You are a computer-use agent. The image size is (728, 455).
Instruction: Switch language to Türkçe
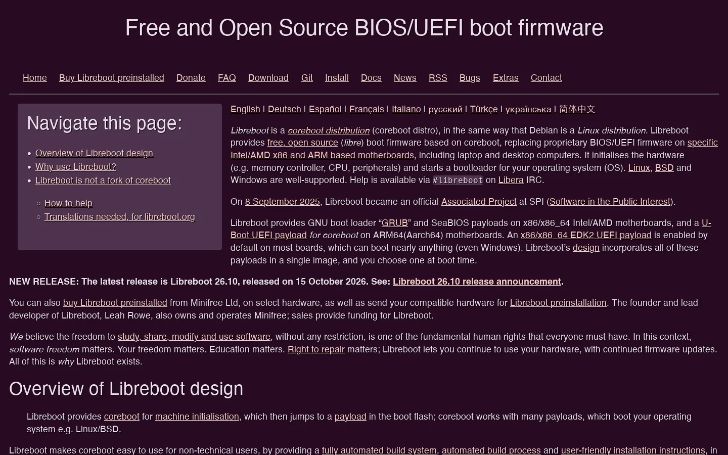(x=484, y=109)
